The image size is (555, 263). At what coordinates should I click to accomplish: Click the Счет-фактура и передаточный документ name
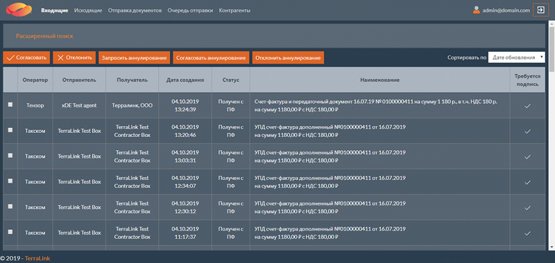(x=376, y=106)
